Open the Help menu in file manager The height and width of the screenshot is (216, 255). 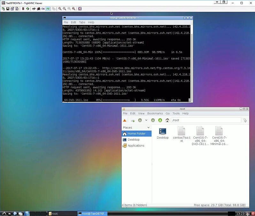pos(185,113)
